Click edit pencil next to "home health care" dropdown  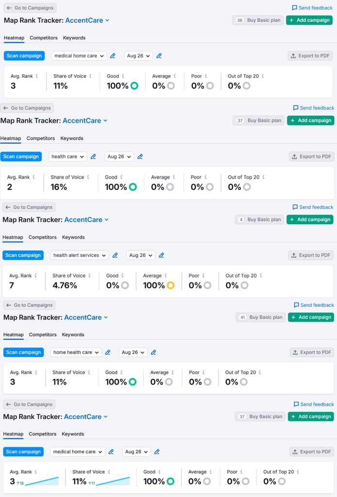pos(108,352)
